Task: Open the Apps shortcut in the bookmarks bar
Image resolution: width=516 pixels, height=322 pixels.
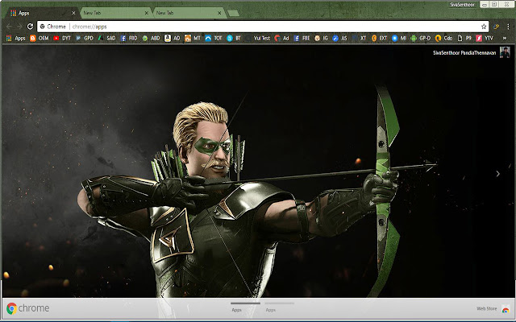Action: (16, 38)
